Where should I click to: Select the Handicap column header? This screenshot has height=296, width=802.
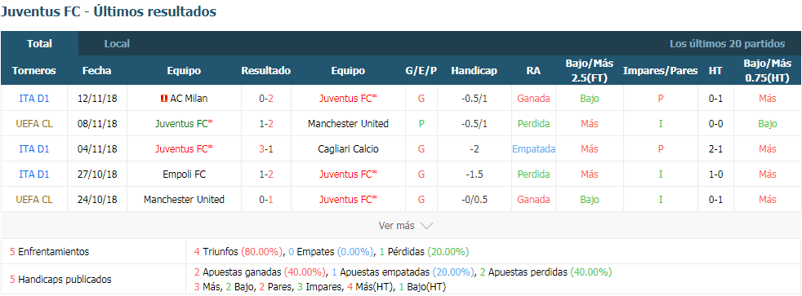point(475,71)
